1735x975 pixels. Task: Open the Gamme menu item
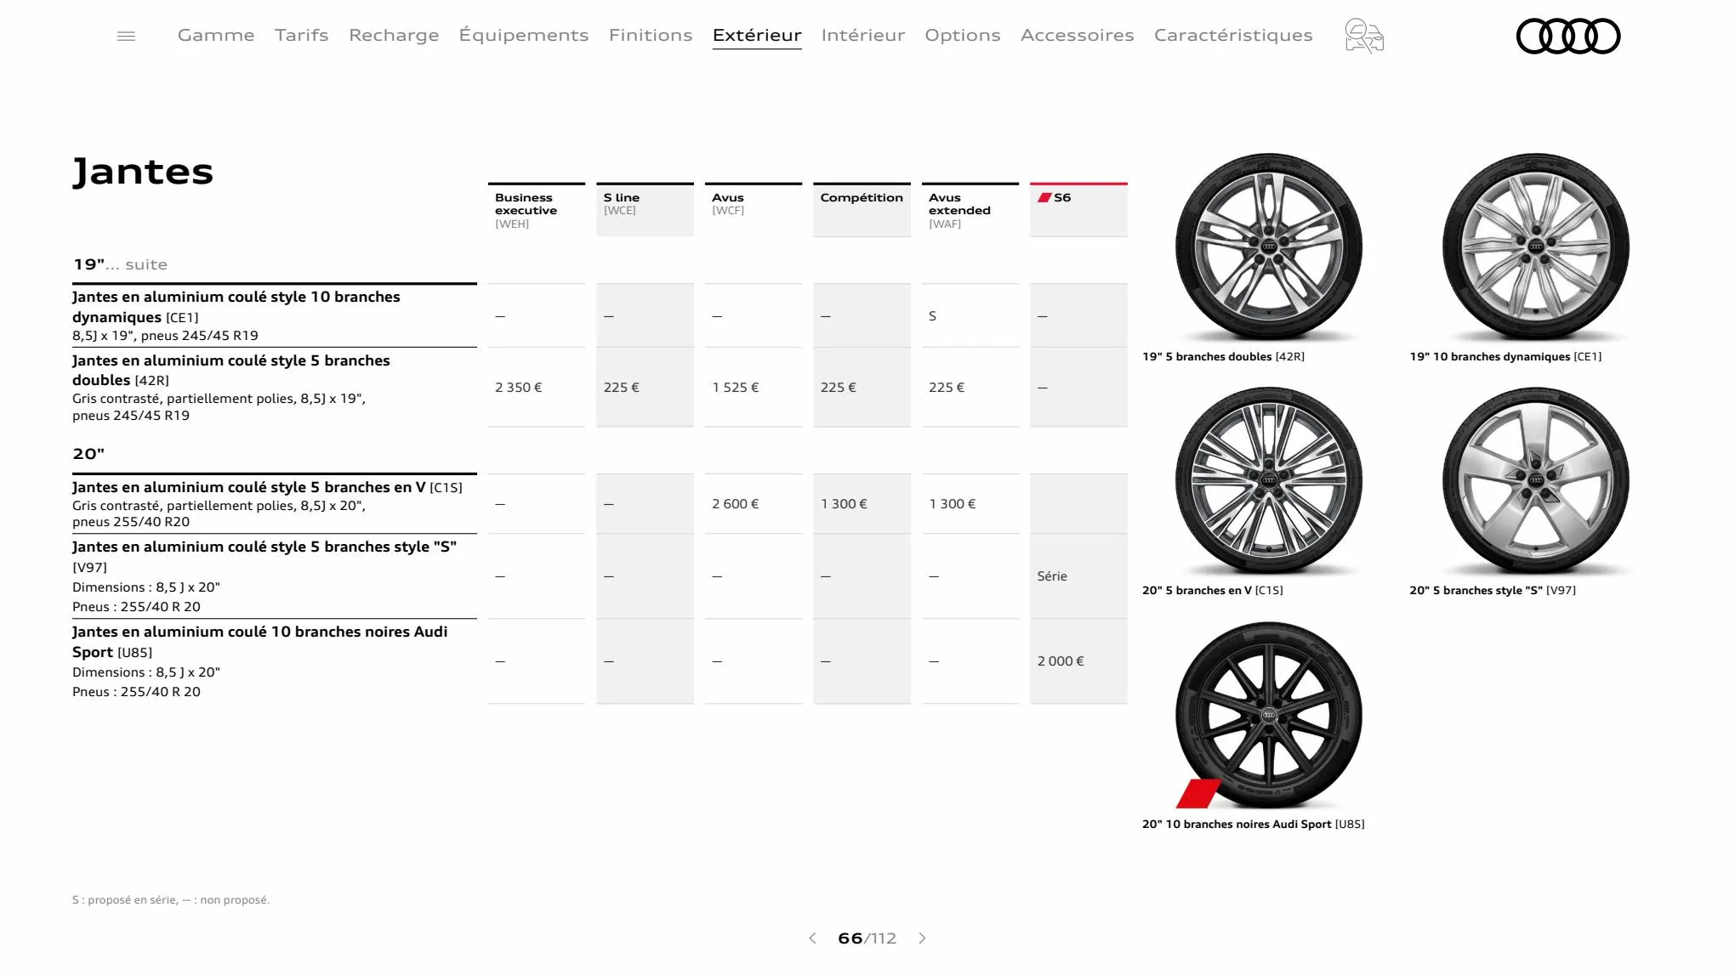pyautogui.click(x=216, y=35)
